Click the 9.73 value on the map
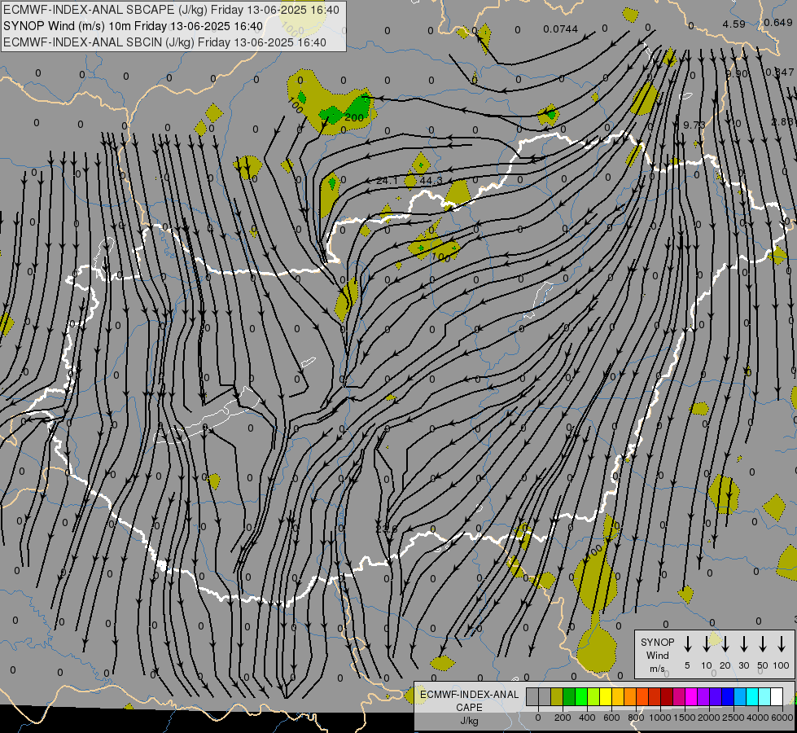This screenshot has width=797, height=733. [x=694, y=125]
